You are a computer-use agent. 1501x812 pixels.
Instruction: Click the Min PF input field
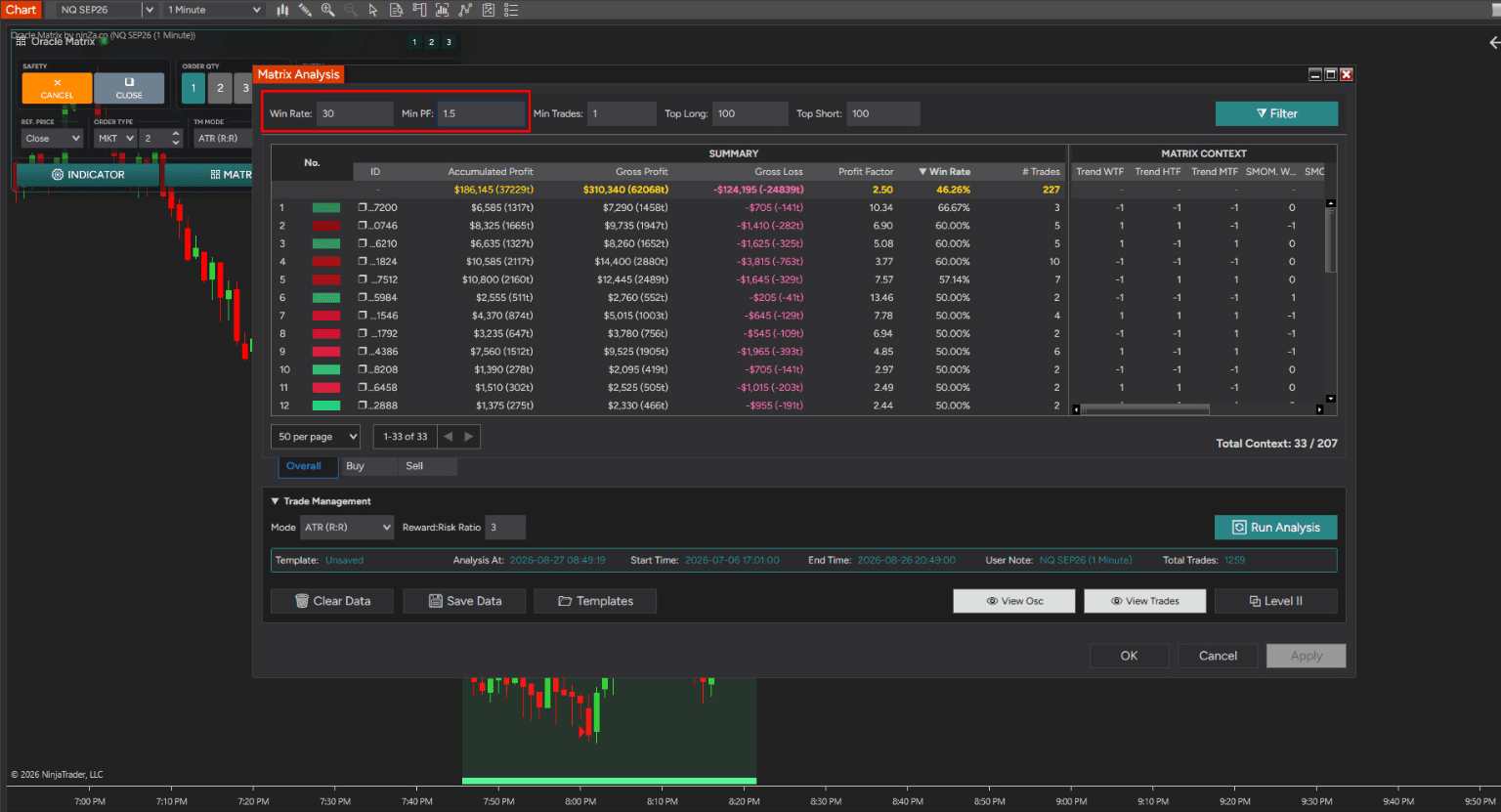click(481, 114)
